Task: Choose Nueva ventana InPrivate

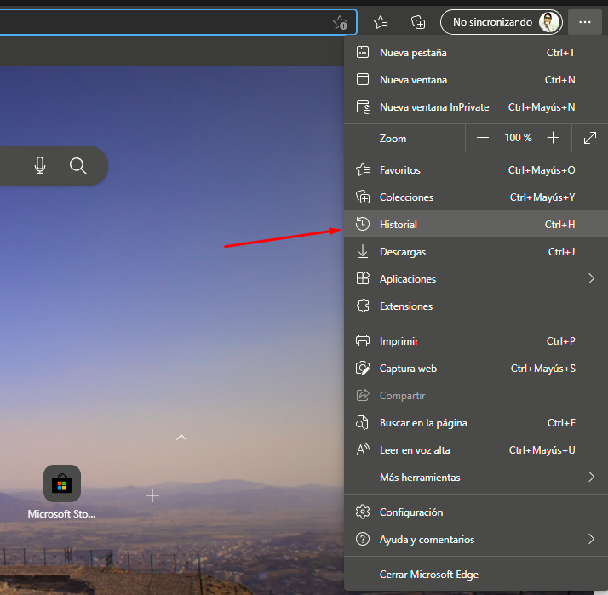Action: coord(434,107)
